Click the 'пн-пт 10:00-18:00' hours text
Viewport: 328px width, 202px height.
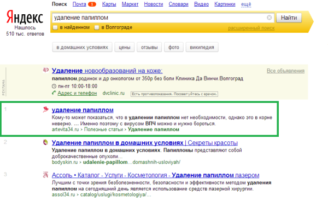(x=78, y=86)
